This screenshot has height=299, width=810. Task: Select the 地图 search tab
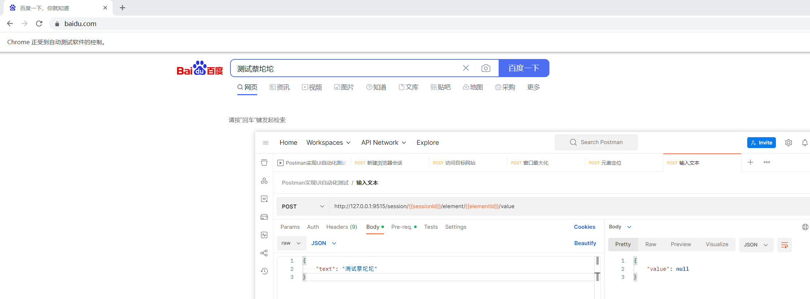click(x=472, y=87)
